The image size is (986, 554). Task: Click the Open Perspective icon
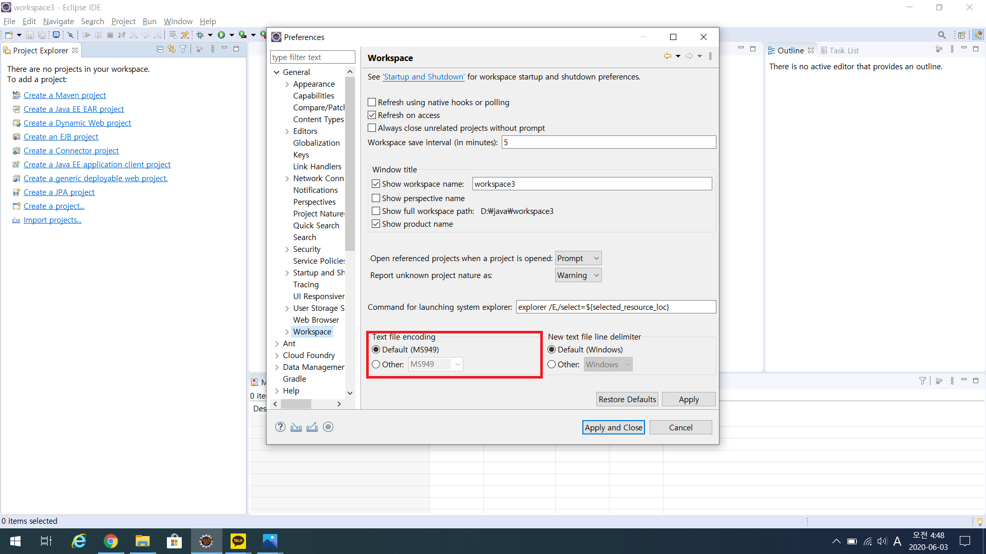961,35
